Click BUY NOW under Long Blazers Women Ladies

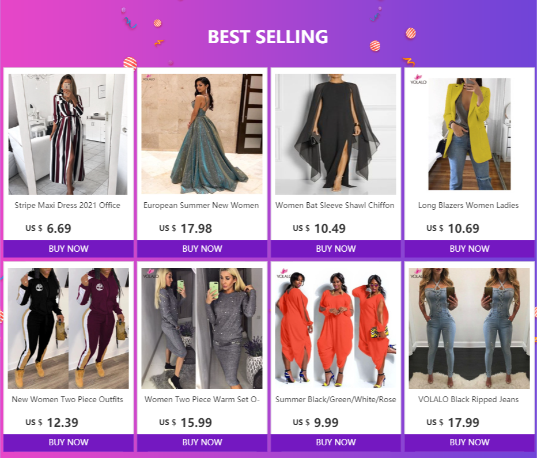pyautogui.click(x=469, y=248)
